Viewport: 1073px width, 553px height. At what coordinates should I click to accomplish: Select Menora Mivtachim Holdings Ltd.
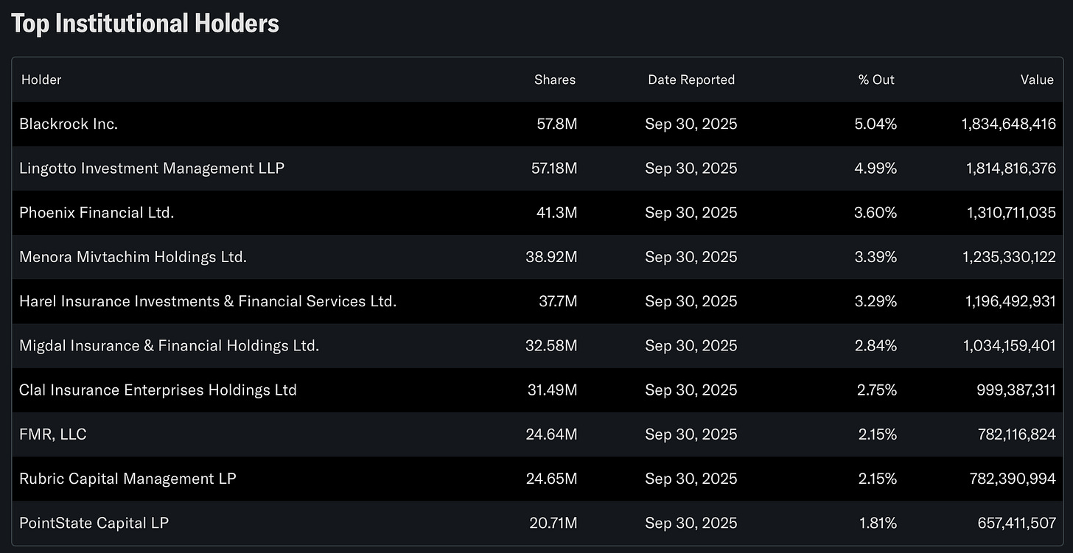tap(133, 257)
